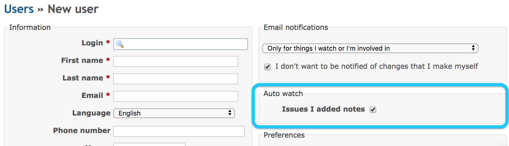The image size is (509, 146).
Task: Click the "I don't want to be notified" text
Action: click(377, 67)
